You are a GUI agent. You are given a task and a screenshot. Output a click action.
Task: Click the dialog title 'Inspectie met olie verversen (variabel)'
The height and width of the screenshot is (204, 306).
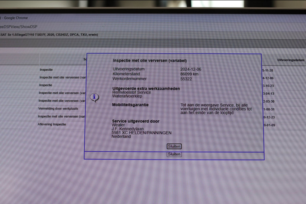[x=150, y=61]
